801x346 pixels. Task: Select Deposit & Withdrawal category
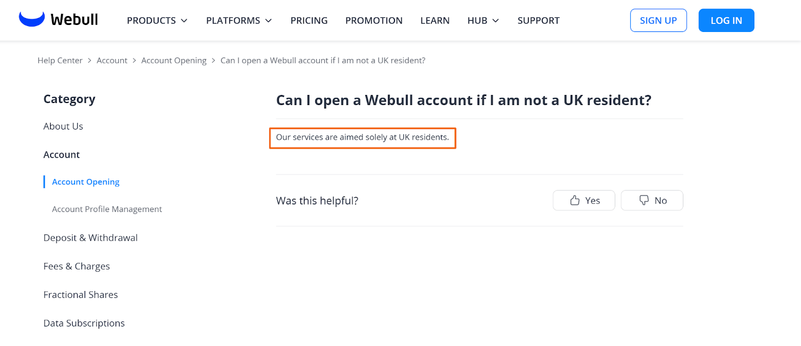91,238
